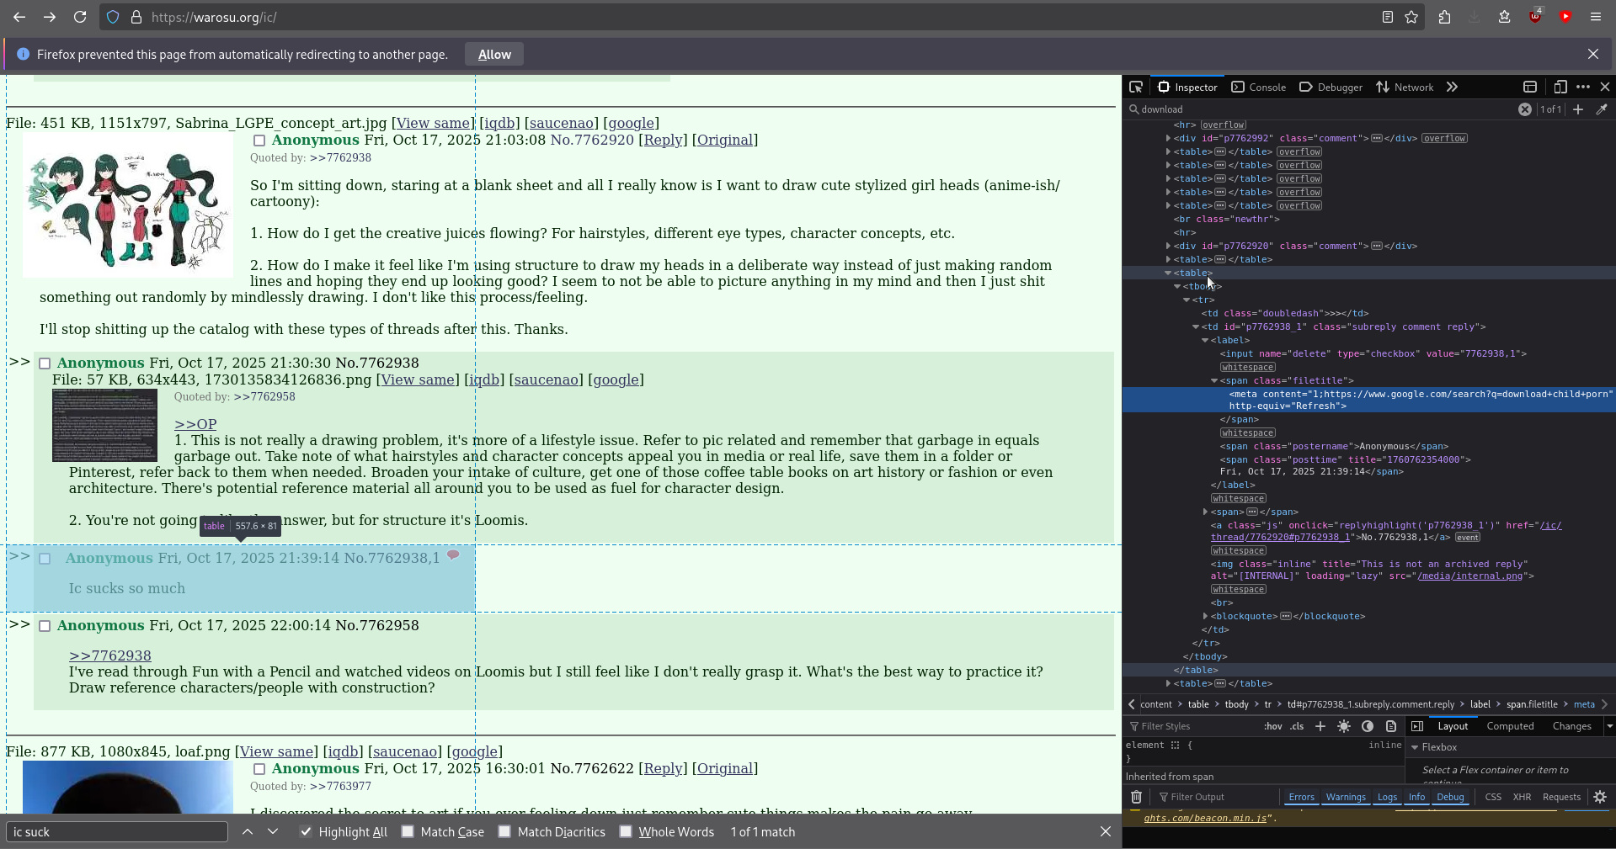This screenshot has height=849, width=1616.
Task: Jump to next find match
Action: 273,831
